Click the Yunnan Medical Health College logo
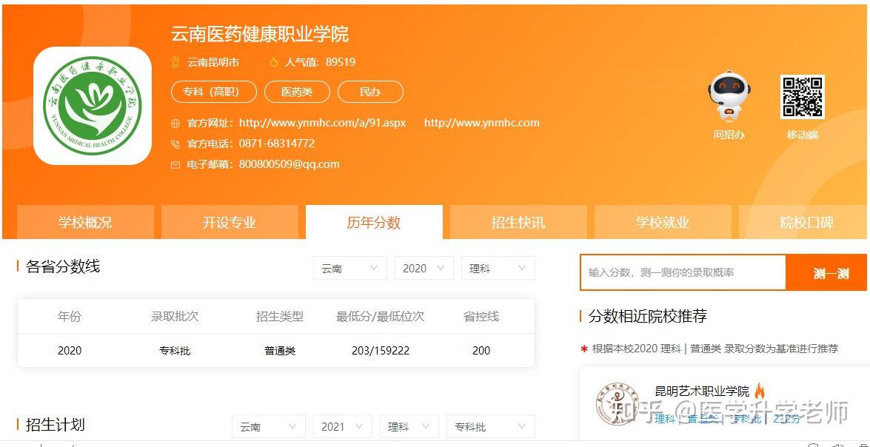870x447 pixels. [93, 106]
